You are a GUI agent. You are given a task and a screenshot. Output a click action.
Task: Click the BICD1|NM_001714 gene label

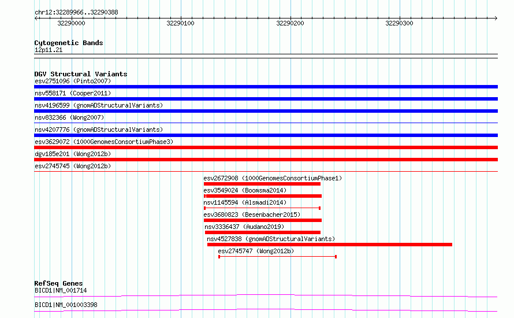(61, 290)
